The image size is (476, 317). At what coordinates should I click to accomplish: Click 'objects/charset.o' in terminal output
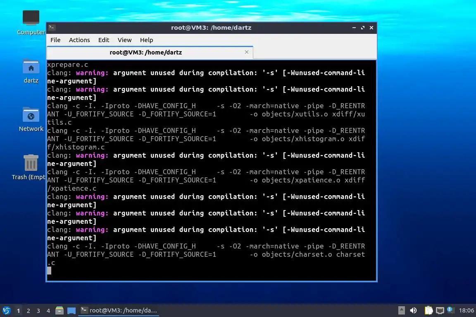click(297, 255)
